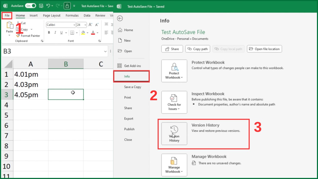318x179 pixels.
Task: Click the Name Box showing B3
Action: point(53,52)
